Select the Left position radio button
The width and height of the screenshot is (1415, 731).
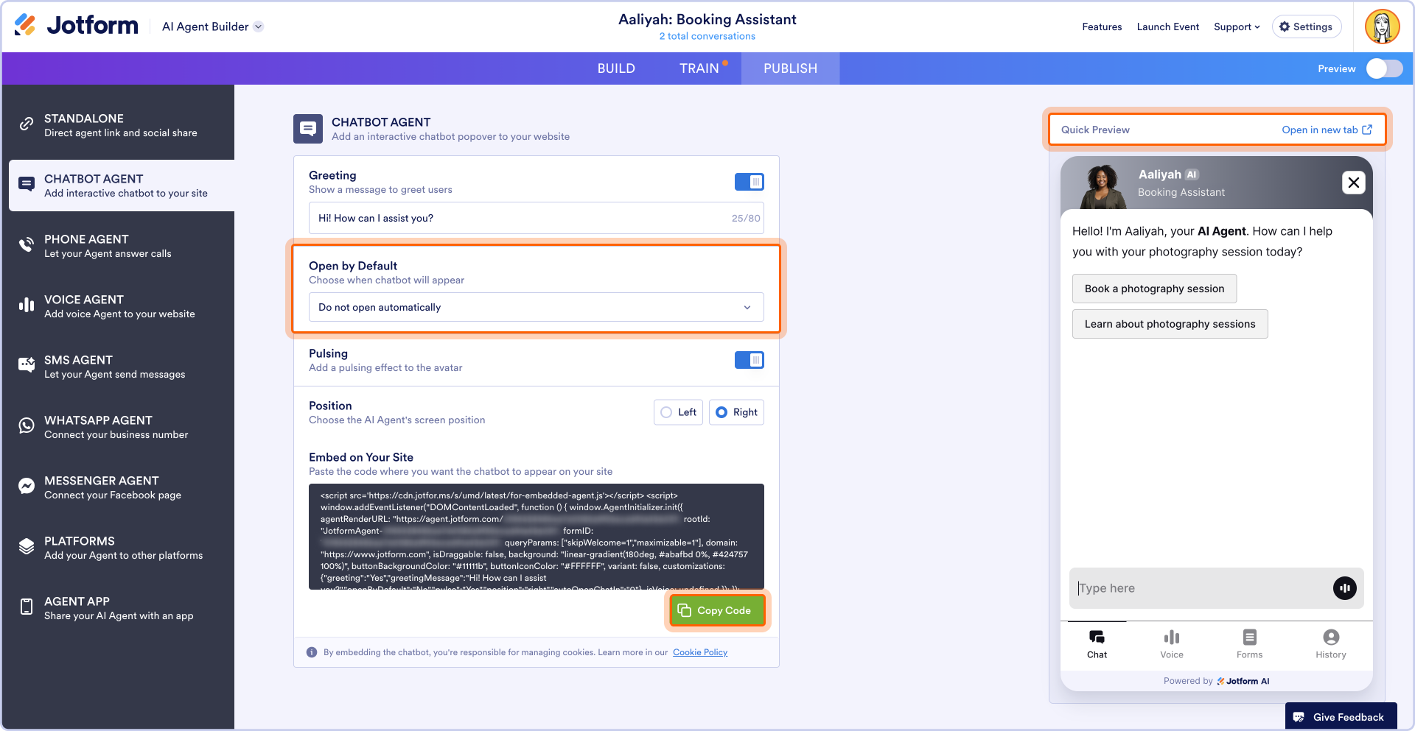tap(666, 412)
